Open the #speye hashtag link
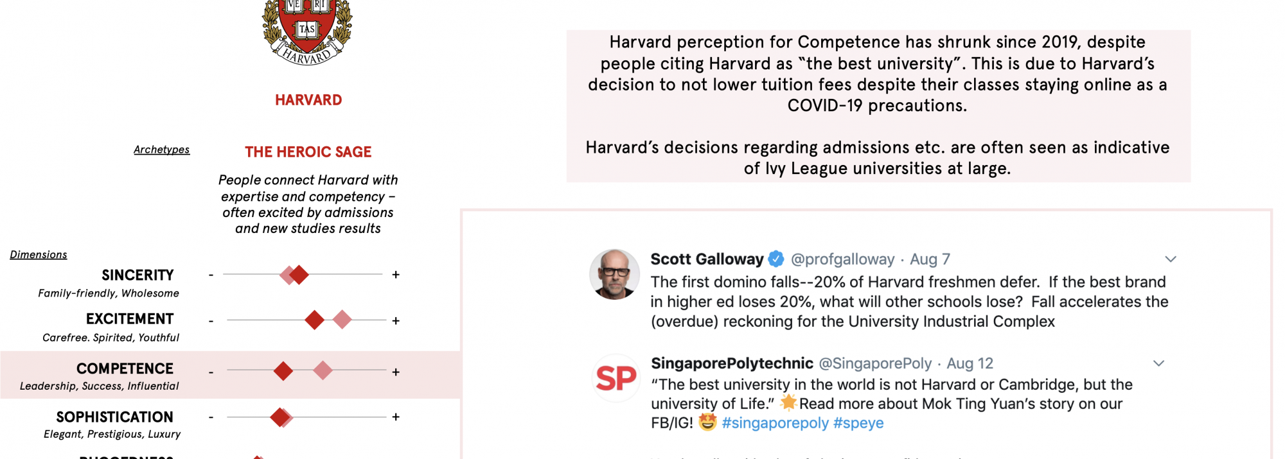1285x459 pixels. tap(858, 423)
